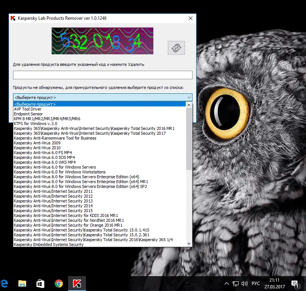306x291 pixels.
Task: Pick Kaspersky Anti-Virus/Internet Security 2014
Action: 99,206
